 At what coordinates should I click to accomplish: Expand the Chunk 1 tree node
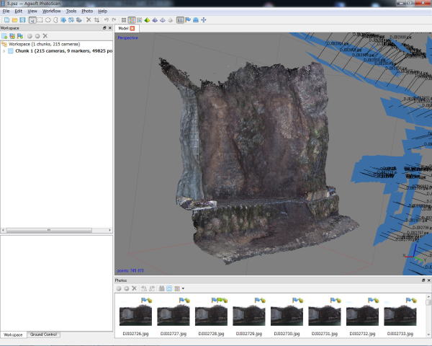pos(4,51)
